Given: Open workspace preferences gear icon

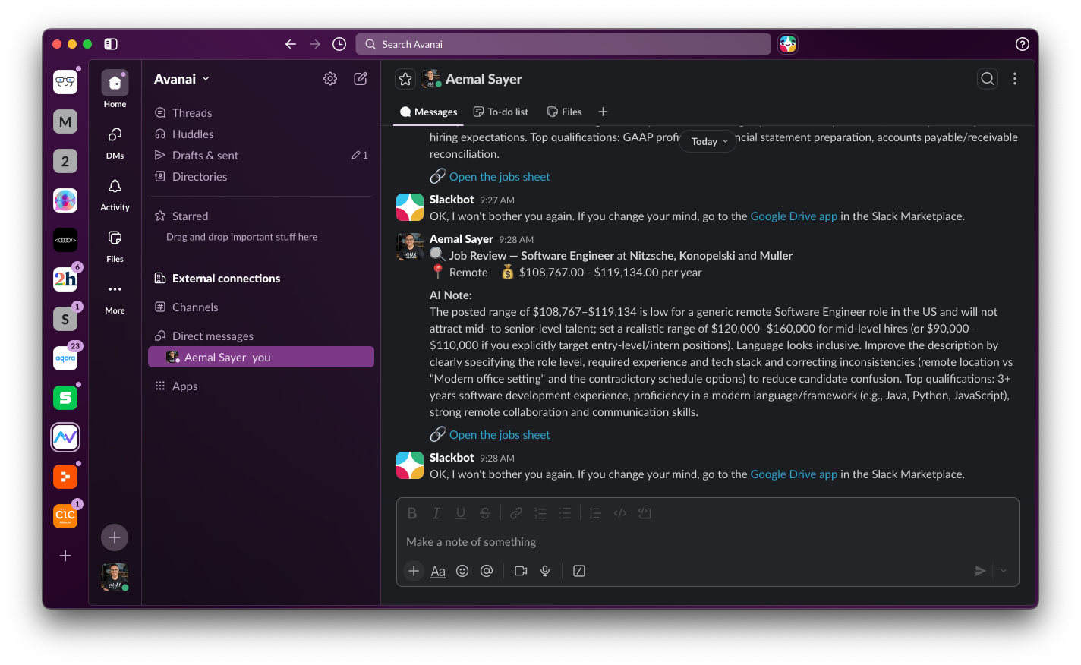Looking at the screenshot, I should click(330, 78).
